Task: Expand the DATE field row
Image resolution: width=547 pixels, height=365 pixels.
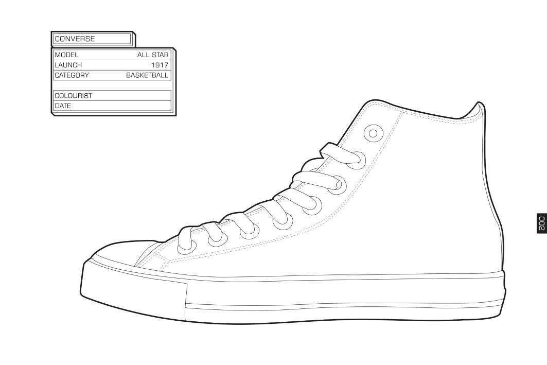Action: coord(112,106)
